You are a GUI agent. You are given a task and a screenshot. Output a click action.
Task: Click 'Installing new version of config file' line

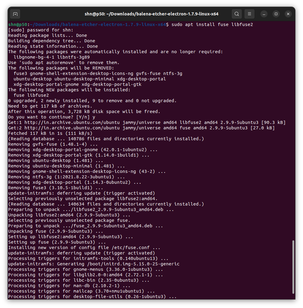[84, 248]
